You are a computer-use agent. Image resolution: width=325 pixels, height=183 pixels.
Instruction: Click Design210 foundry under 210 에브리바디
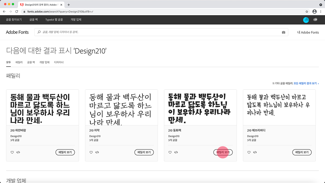coord(253,136)
